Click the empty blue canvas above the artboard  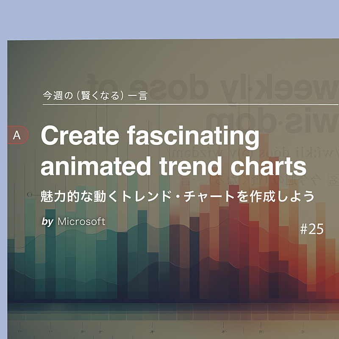pyautogui.click(x=169, y=19)
